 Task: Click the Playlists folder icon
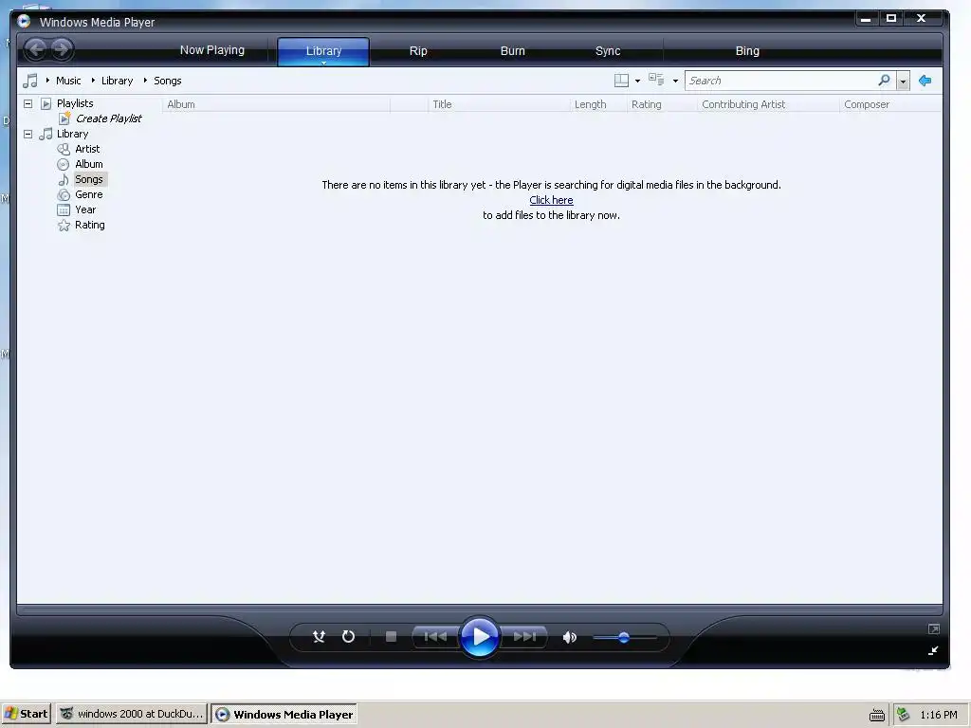(46, 103)
